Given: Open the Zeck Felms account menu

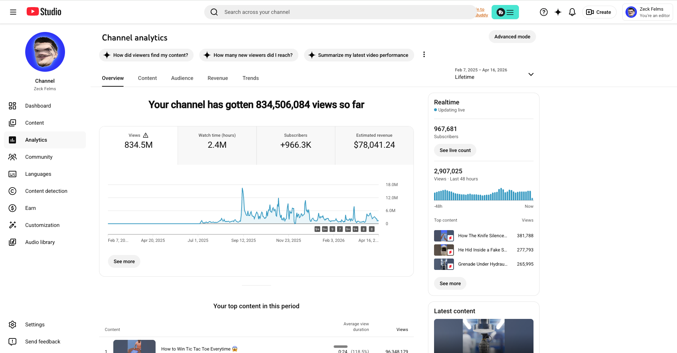Looking at the screenshot, I should click(x=647, y=12).
